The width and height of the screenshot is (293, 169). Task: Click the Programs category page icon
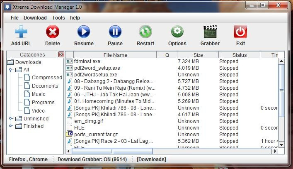27,102
